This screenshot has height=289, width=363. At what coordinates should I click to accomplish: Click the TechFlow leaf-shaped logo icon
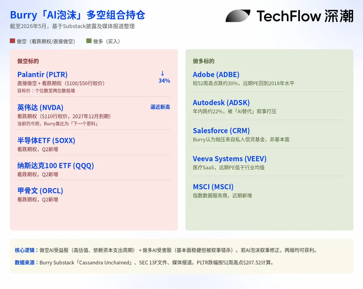click(x=238, y=16)
